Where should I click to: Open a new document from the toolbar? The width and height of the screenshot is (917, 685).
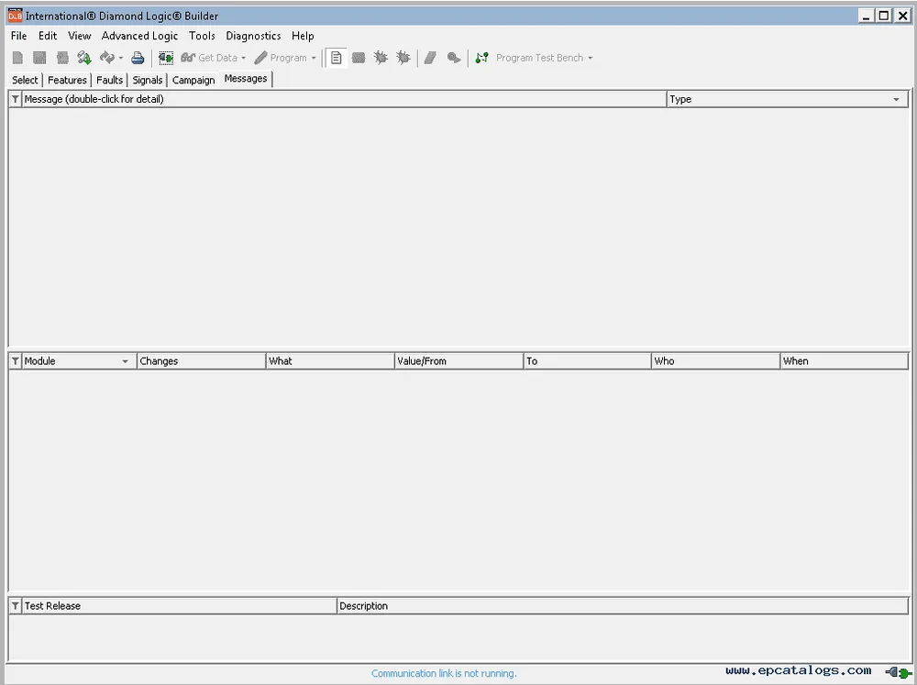point(17,57)
